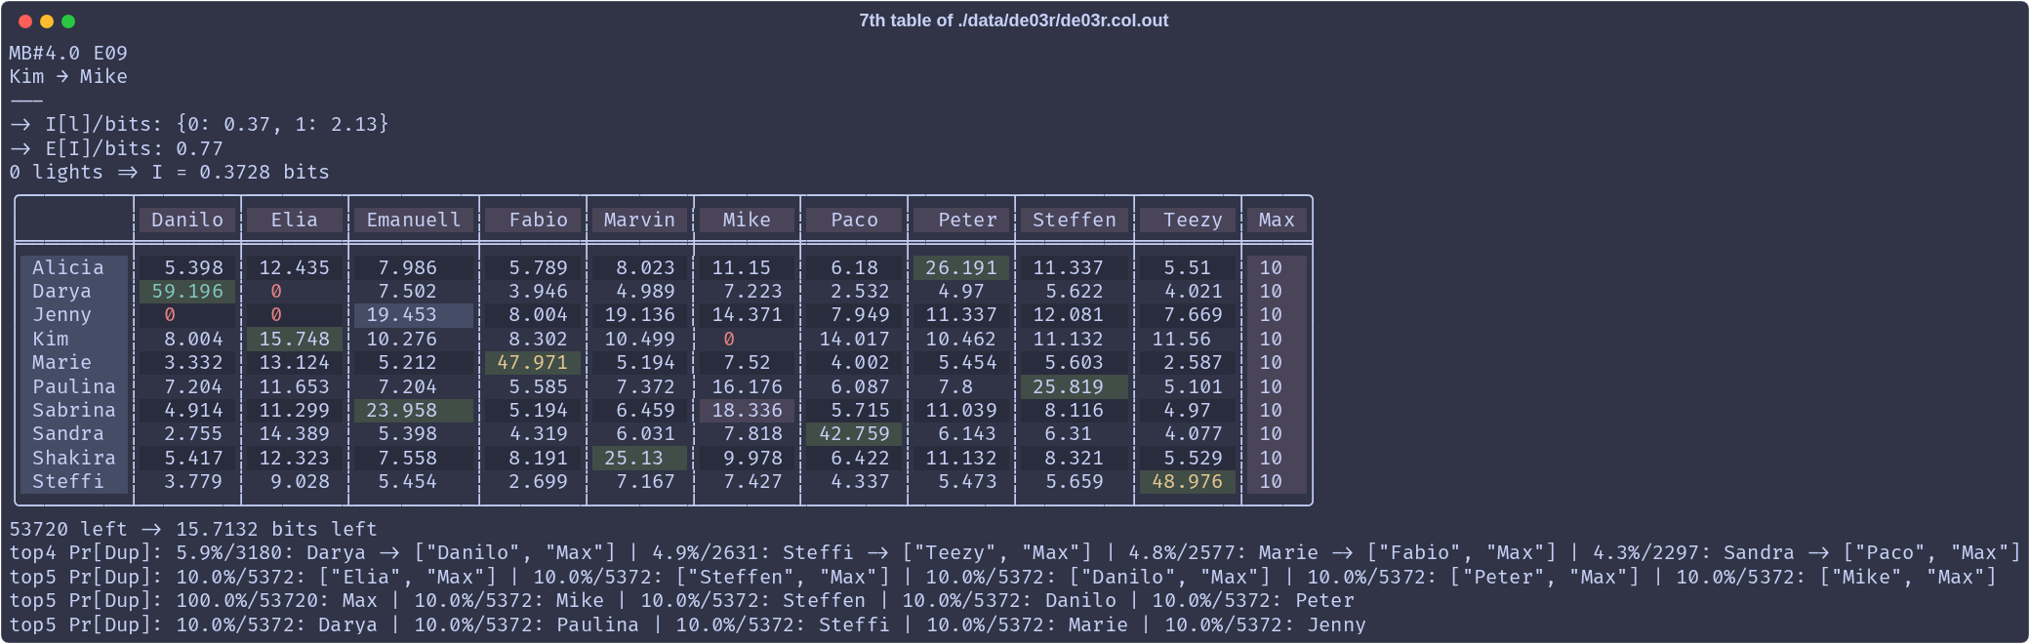Click the window title 7th table of de03r.col.out

[x=1013, y=20]
